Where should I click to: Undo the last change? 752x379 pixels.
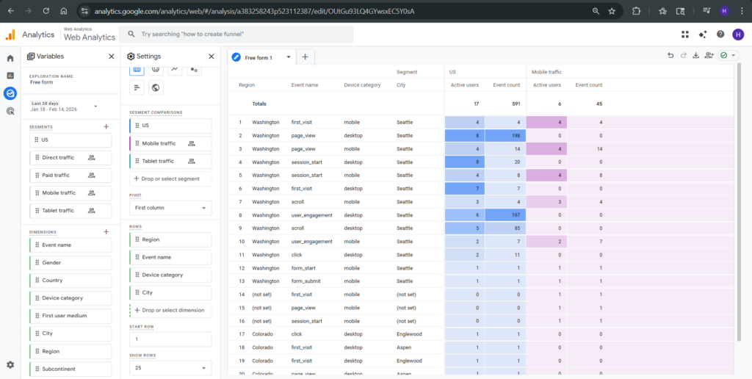670,55
